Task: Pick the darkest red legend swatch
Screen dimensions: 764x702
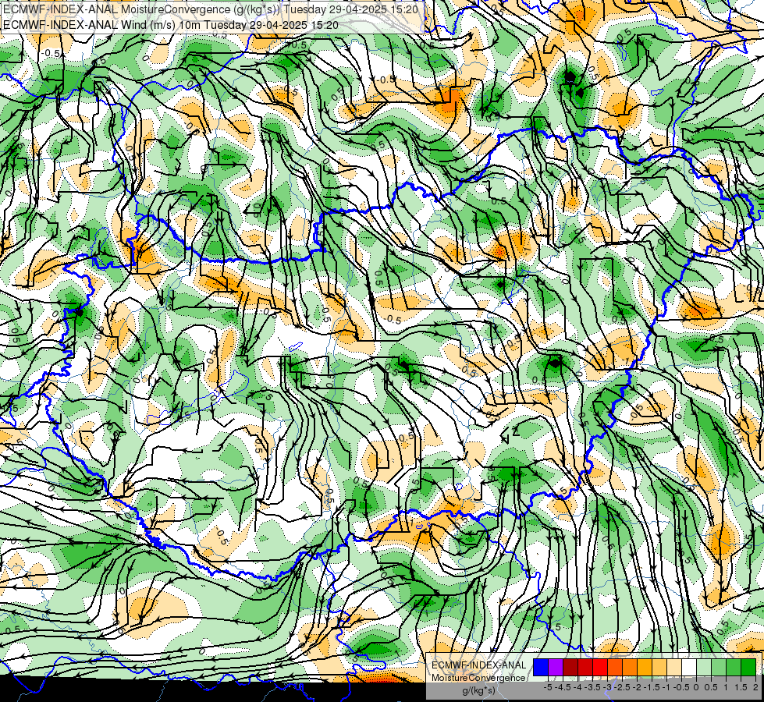Action: click(x=570, y=667)
